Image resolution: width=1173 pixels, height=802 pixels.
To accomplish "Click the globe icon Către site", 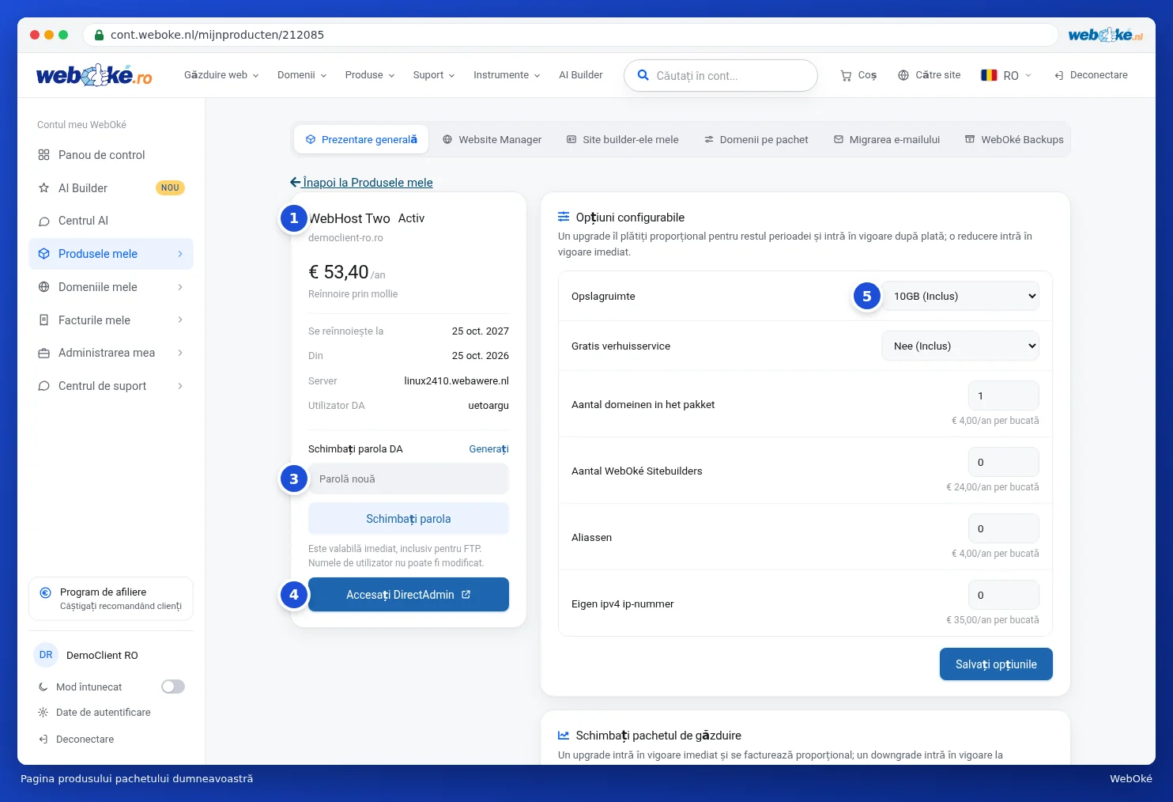I will (903, 75).
